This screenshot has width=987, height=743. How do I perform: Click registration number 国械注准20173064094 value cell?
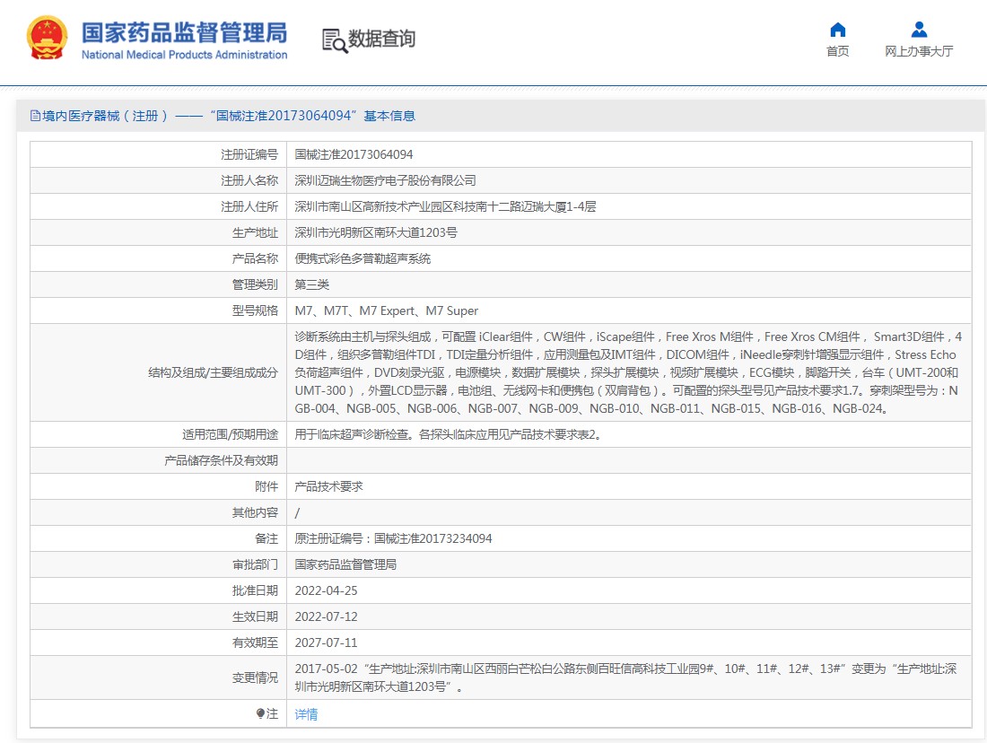tap(354, 154)
